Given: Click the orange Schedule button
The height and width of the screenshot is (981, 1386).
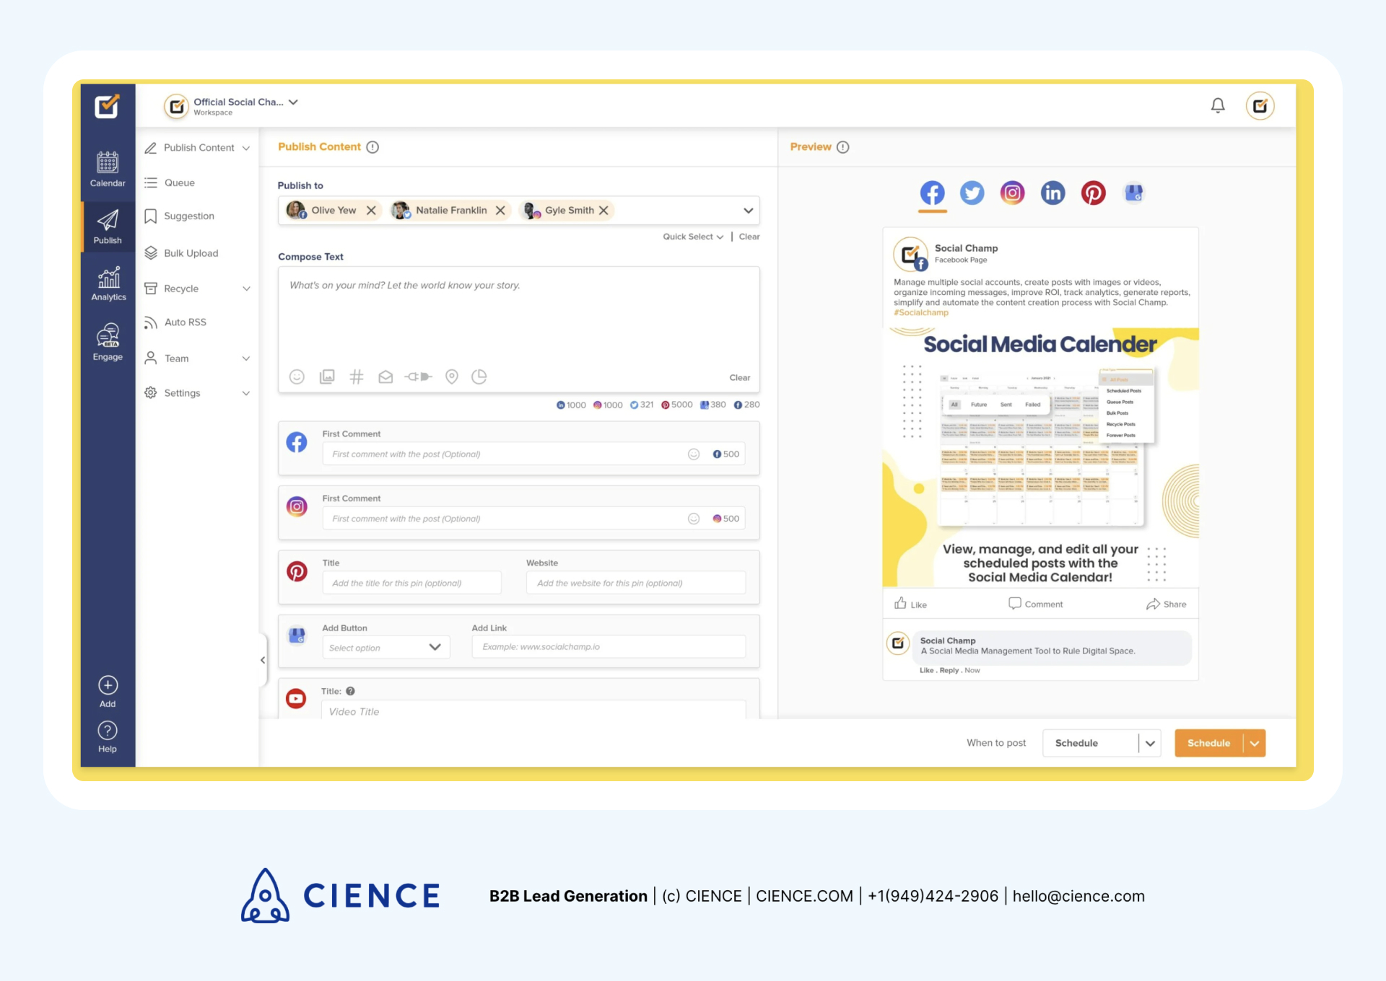Looking at the screenshot, I should (1209, 743).
